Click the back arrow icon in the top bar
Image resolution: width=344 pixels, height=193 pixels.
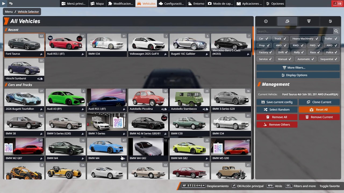tap(11, 3)
